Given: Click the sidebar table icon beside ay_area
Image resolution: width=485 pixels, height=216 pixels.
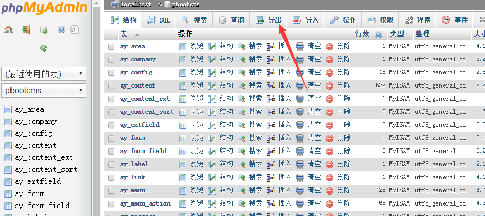Looking at the screenshot, I should (8, 110).
